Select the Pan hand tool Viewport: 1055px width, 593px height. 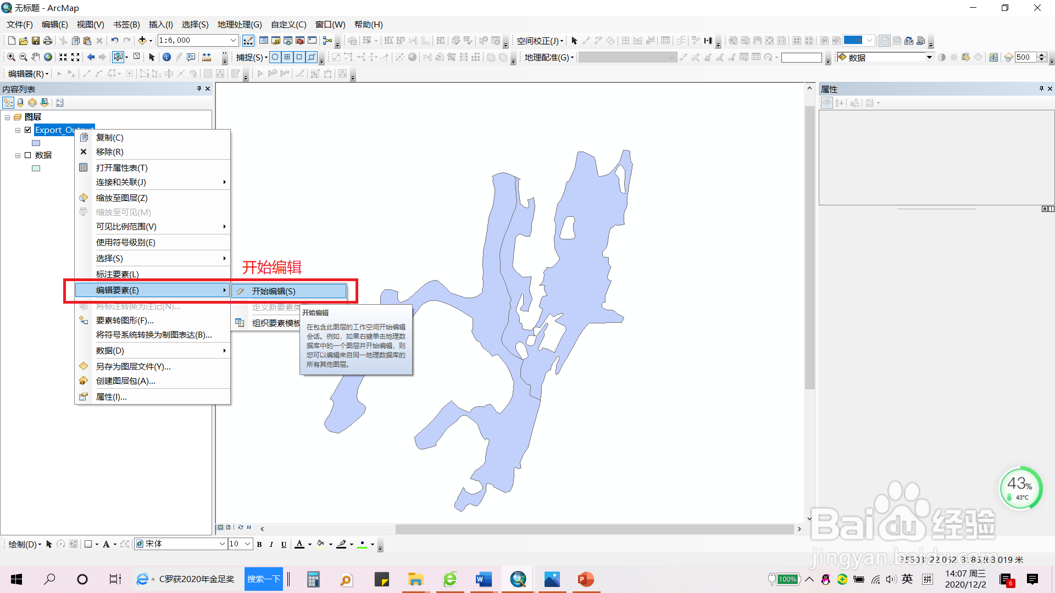pos(36,57)
